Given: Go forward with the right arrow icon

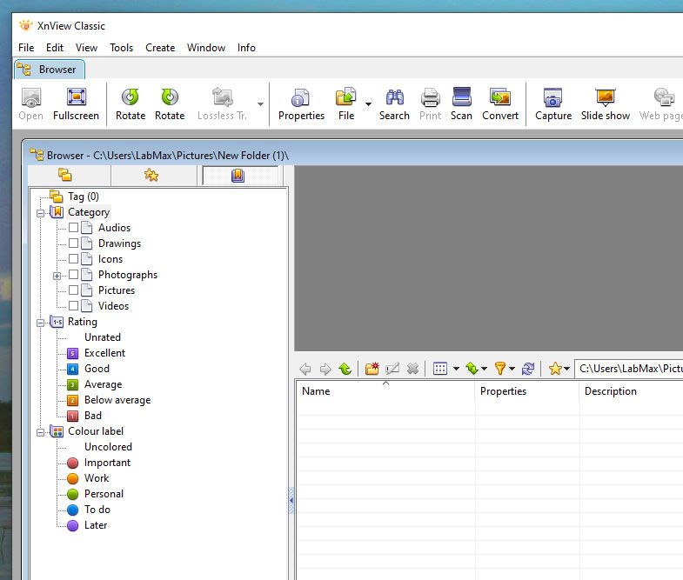Looking at the screenshot, I should 325,369.
